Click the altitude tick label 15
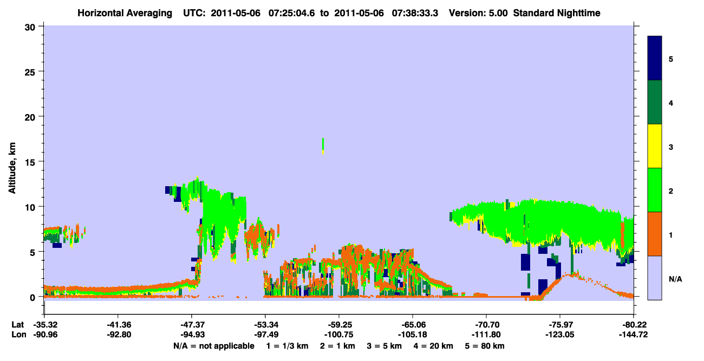 (x=31, y=162)
